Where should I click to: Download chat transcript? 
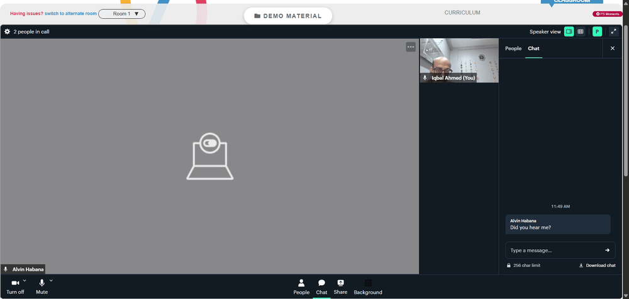(x=598, y=265)
